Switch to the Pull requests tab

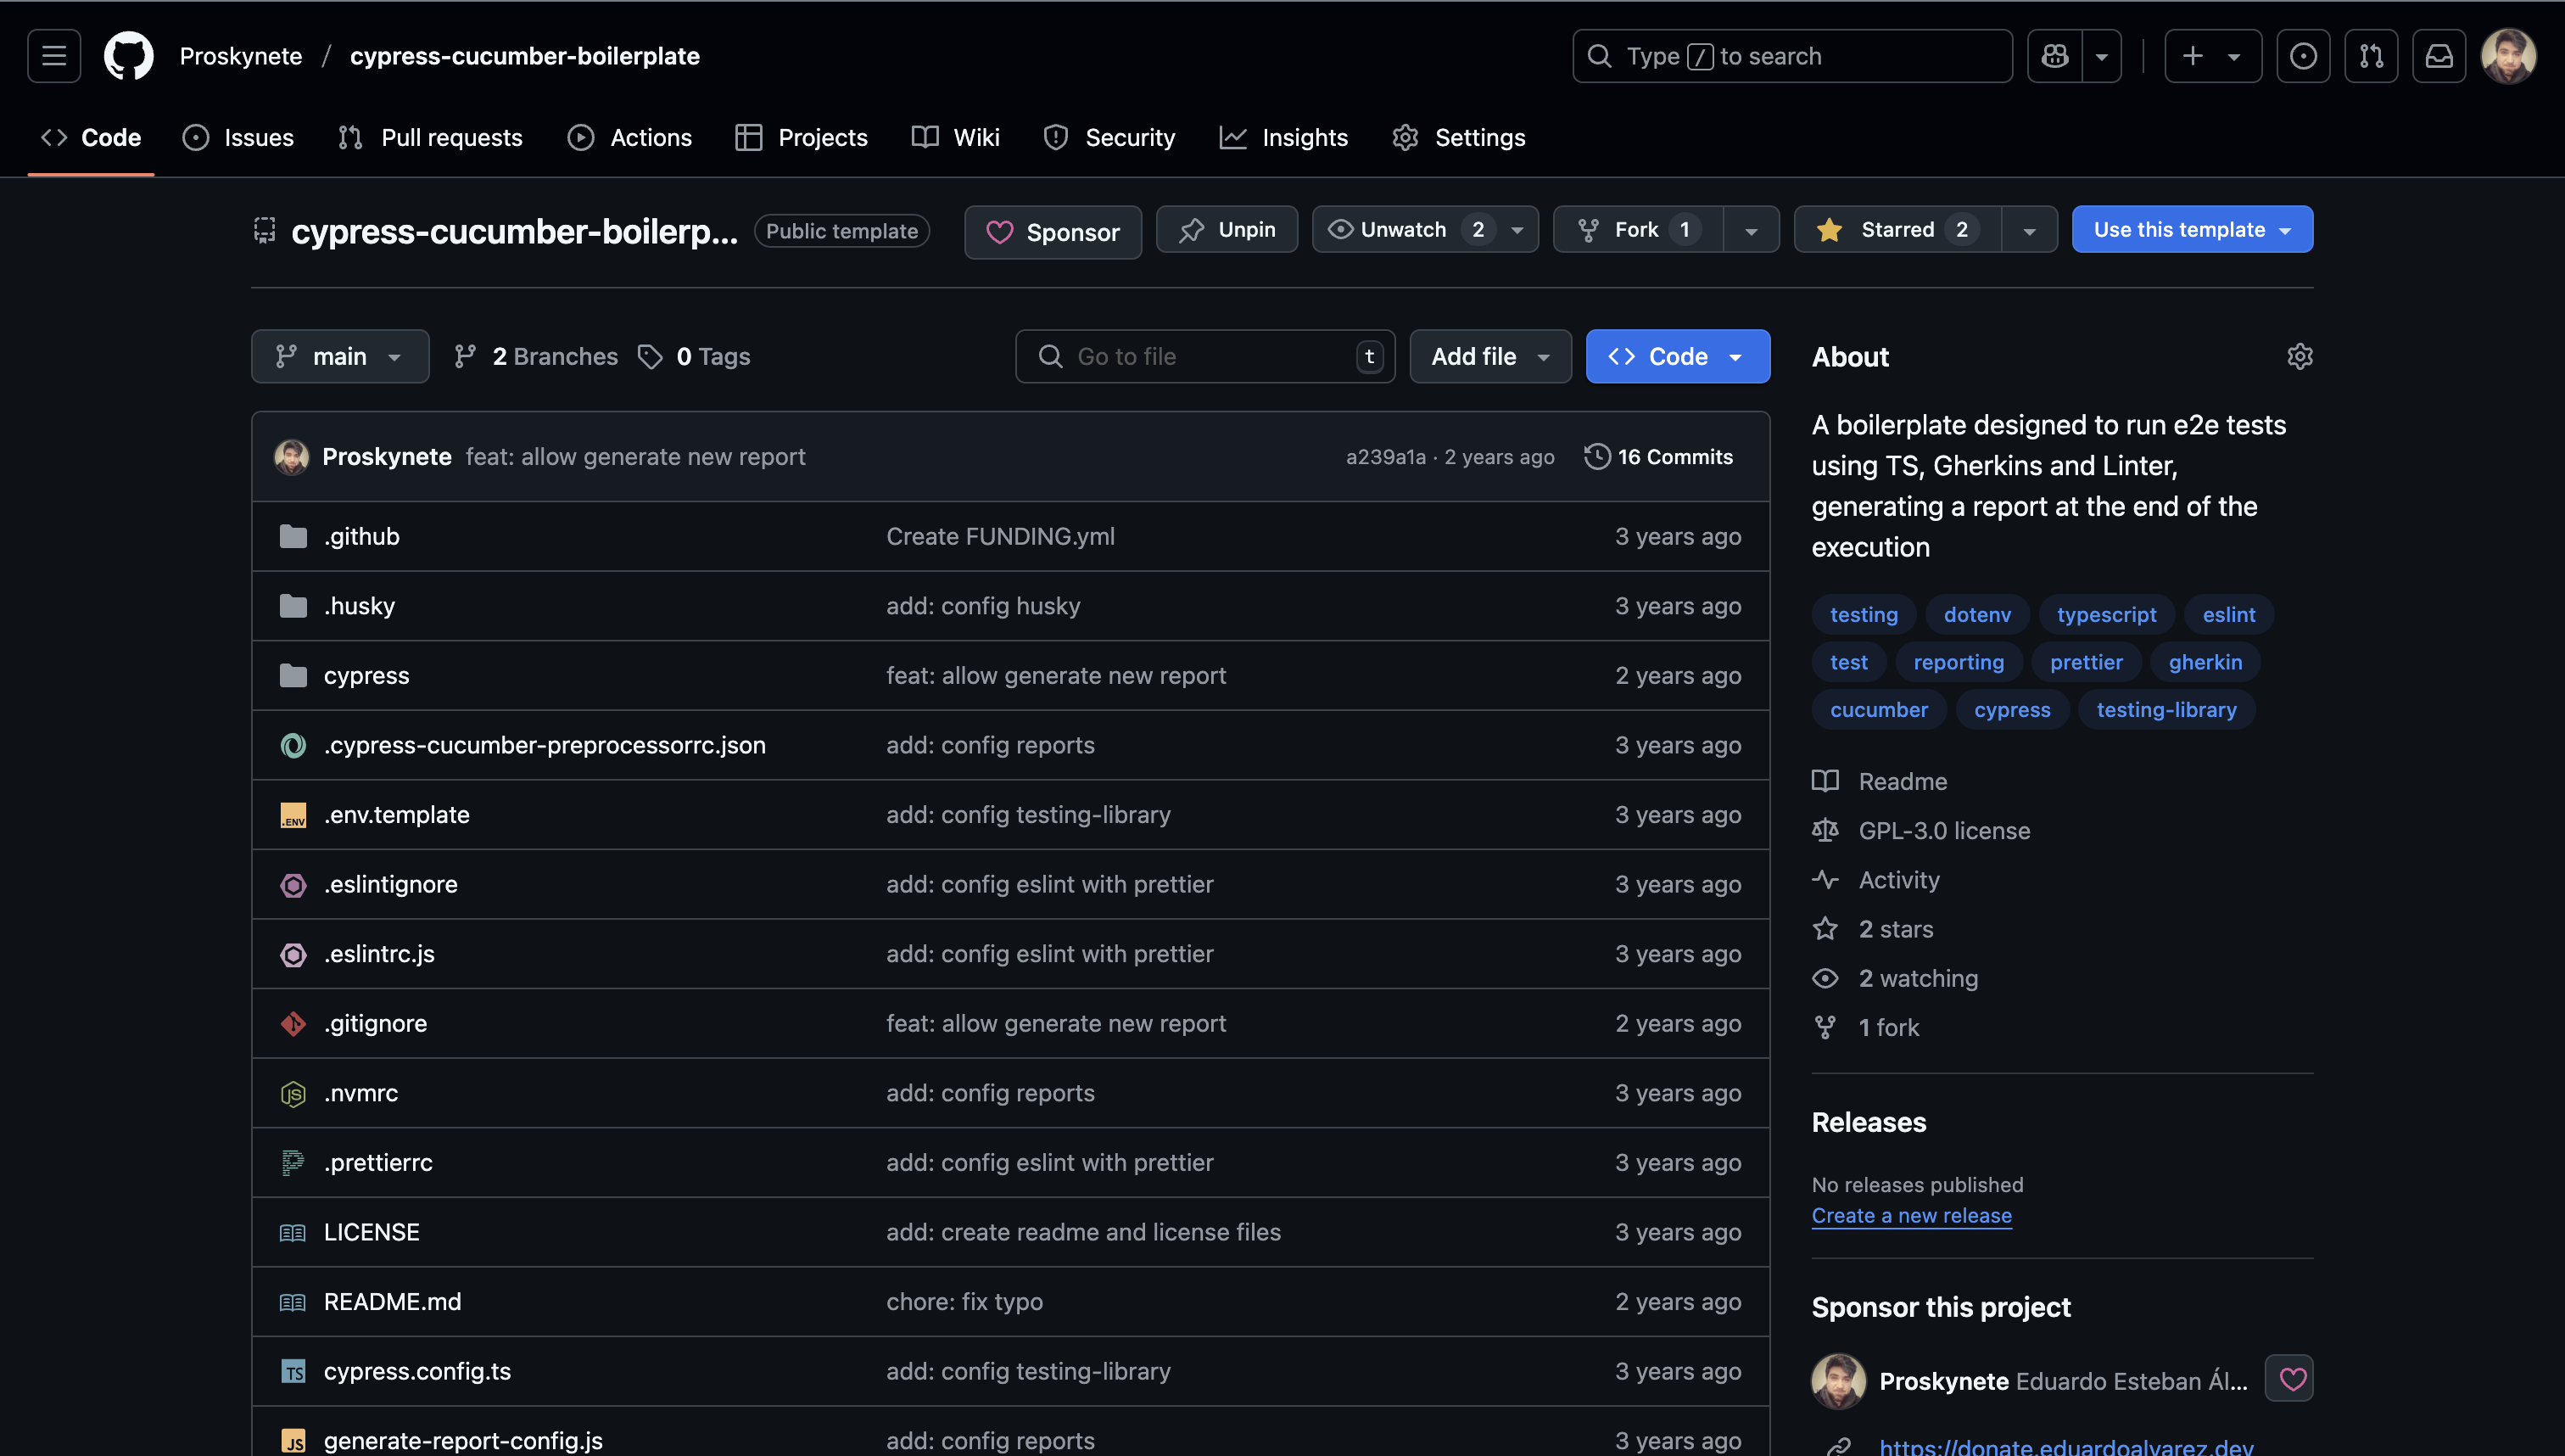[x=430, y=137]
